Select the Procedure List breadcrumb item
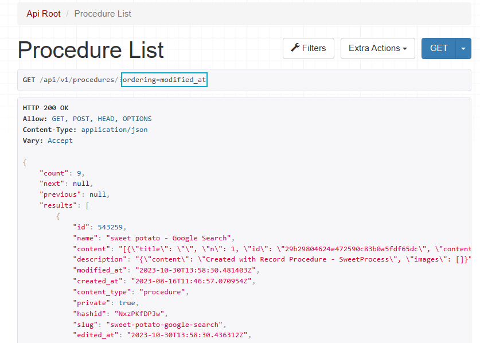Image resolution: width=480 pixels, height=343 pixels. point(103,13)
